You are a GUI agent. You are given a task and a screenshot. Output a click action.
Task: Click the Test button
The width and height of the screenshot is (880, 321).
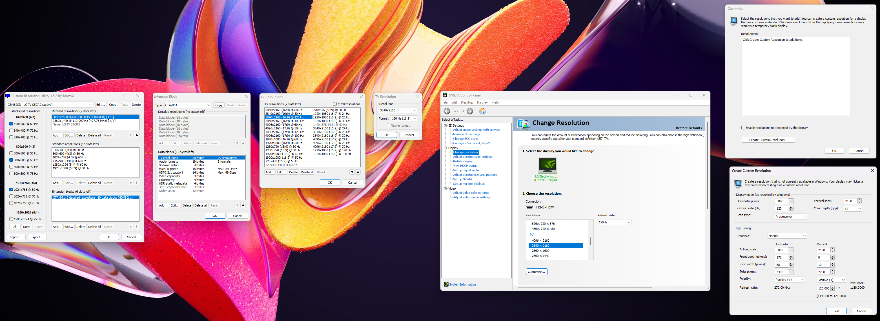(836, 311)
